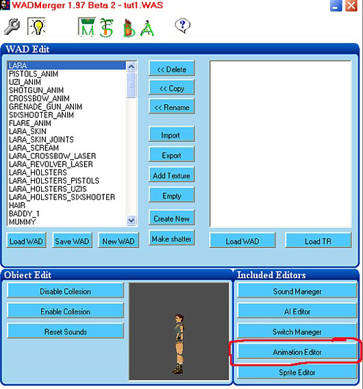Select SHOTGUN_ANIM in the list
The image size is (363, 389).
point(66,90)
